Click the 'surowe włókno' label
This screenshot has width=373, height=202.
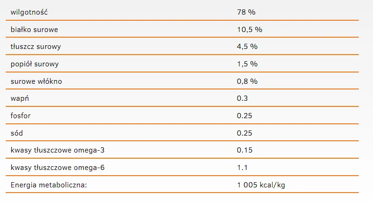(36, 81)
